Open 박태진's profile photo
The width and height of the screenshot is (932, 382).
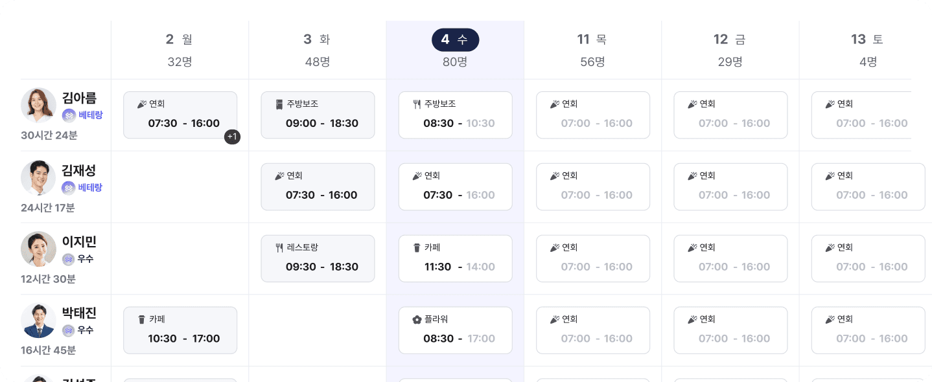point(38,320)
